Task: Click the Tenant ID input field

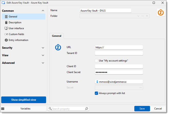Action: click(119, 53)
